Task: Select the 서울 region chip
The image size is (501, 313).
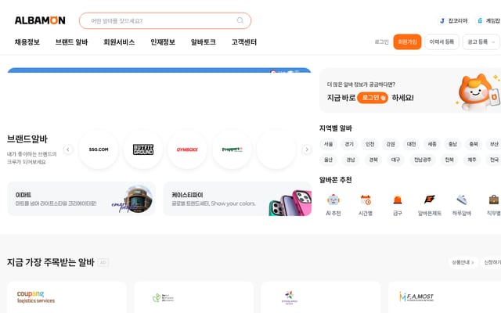Action: (328, 144)
